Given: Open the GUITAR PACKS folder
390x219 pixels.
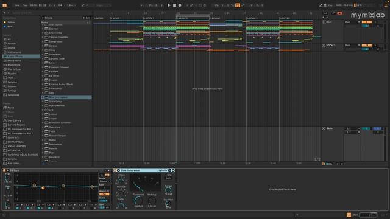Looking at the screenshot, I should (15, 142).
